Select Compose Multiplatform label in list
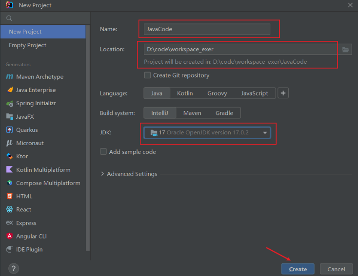The width and height of the screenshot is (358, 276). coord(48,183)
